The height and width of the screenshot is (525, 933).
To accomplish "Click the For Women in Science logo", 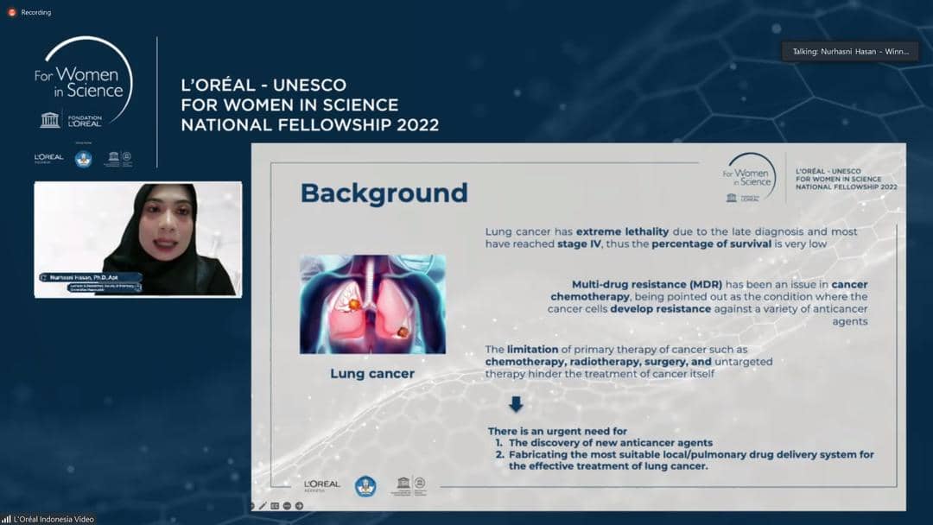I will click(83, 82).
